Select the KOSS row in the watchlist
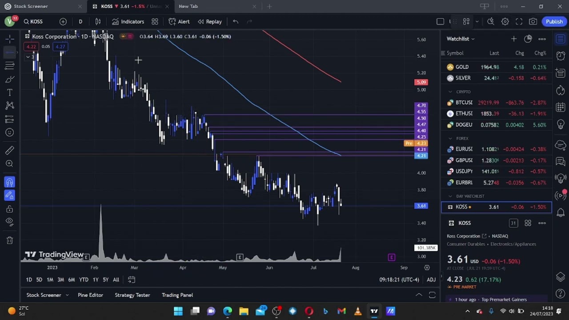This screenshot has height=320, width=569. [x=497, y=207]
